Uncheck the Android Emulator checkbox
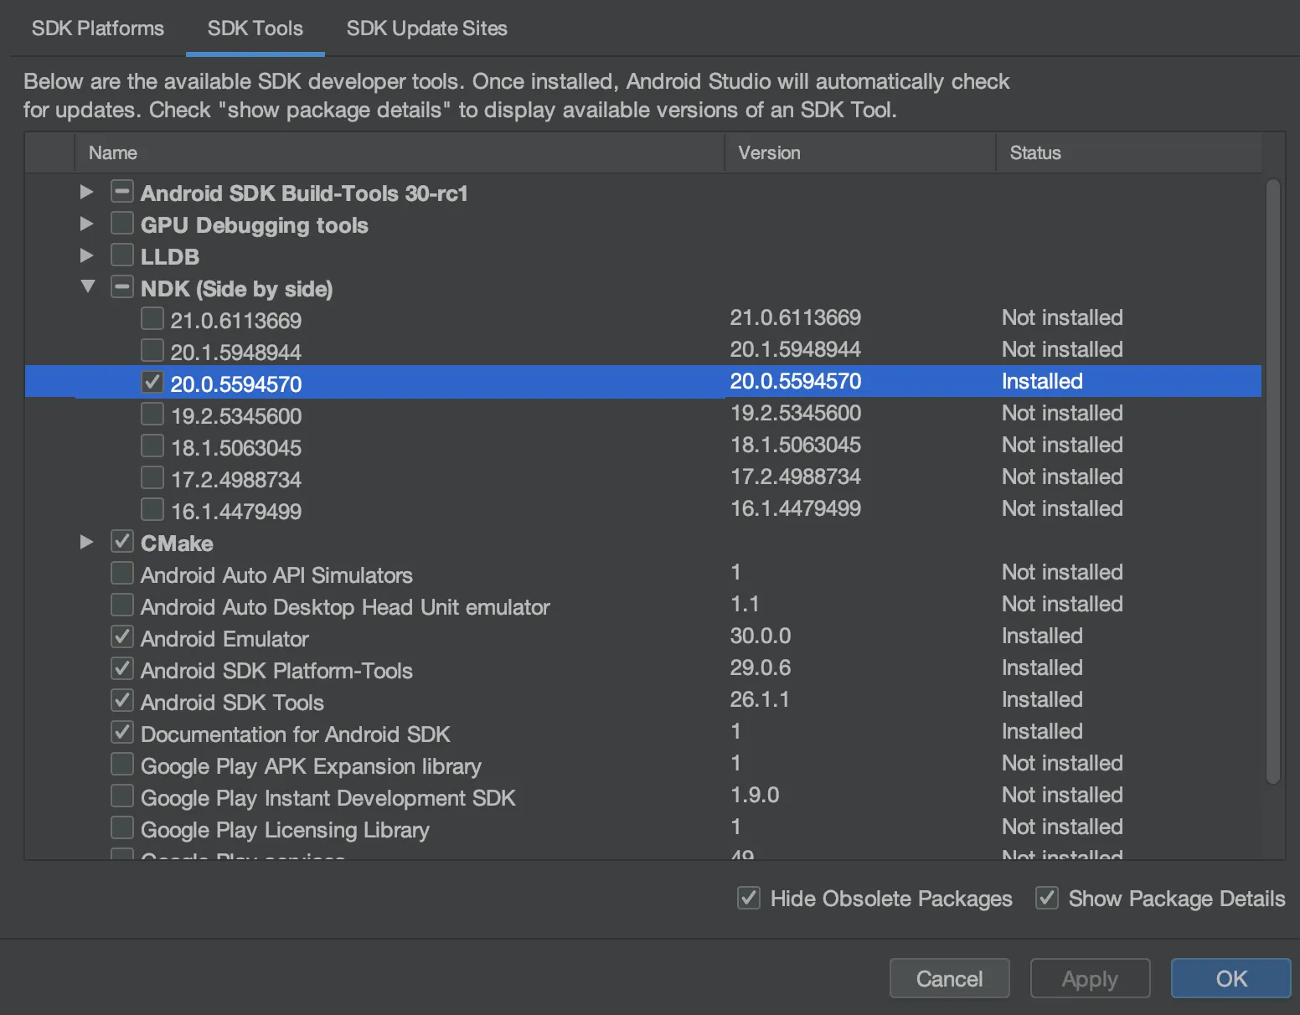The height and width of the screenshot is (1015, 1300). (x=122, y=636)
